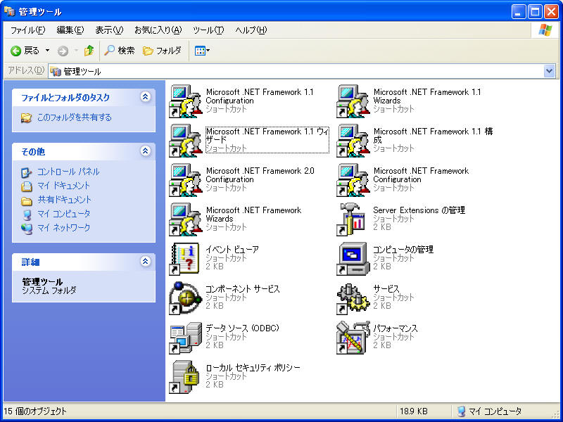Screen dimensions: 563x422
Task: Go to 共有ドキュメント link
Action: (64, 200)
